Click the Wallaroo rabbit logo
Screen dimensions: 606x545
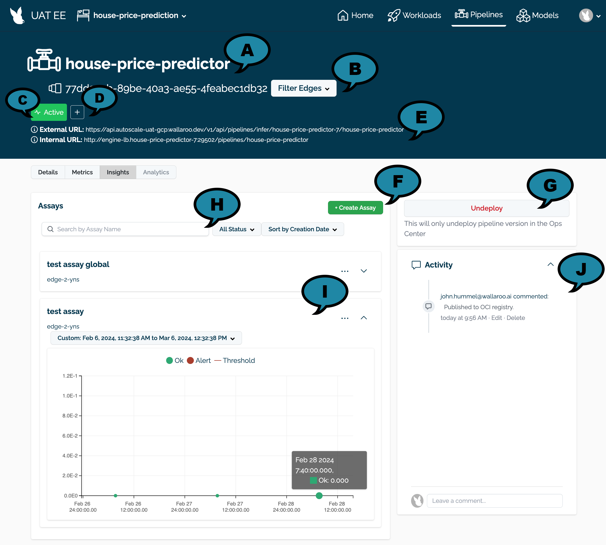click(x=17, y=15)
